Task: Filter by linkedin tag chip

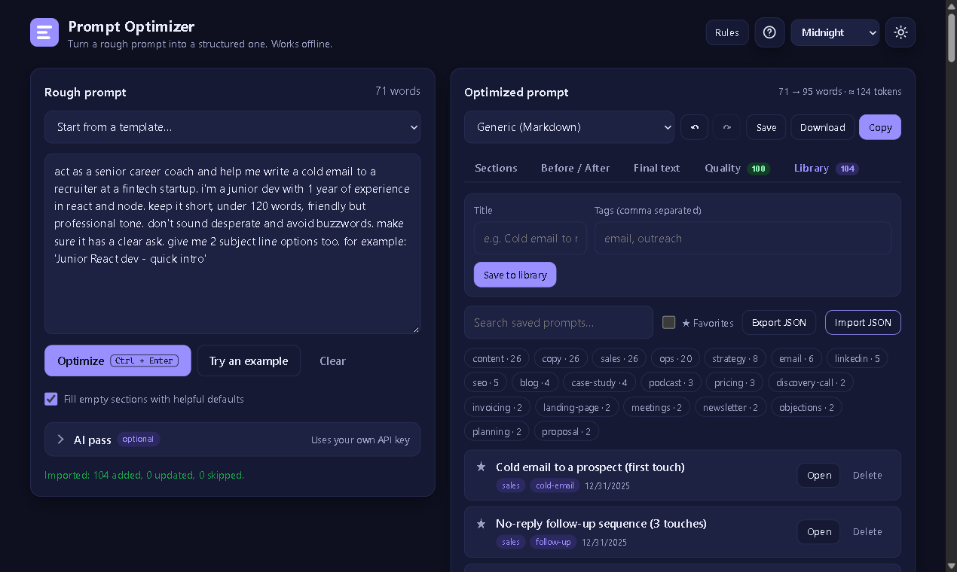Action: pyautogui.click(x=858, y=358)
